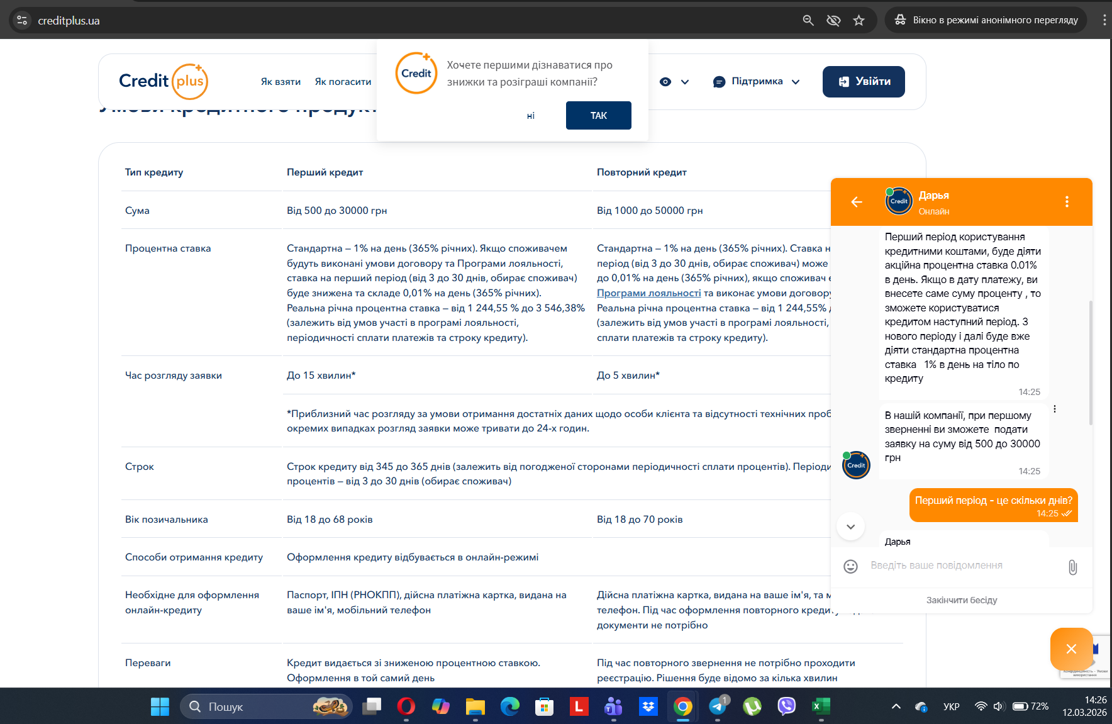
Task: Click the volume speaker icon in the tray
Action: pyautogui.click(x=999, y=706)
